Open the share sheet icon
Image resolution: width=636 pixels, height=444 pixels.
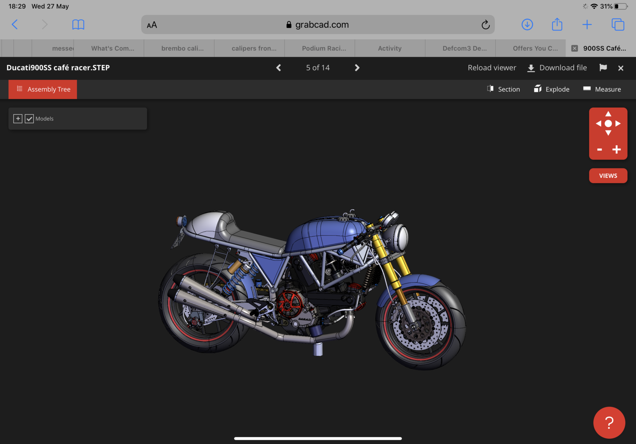coord(557,24)
